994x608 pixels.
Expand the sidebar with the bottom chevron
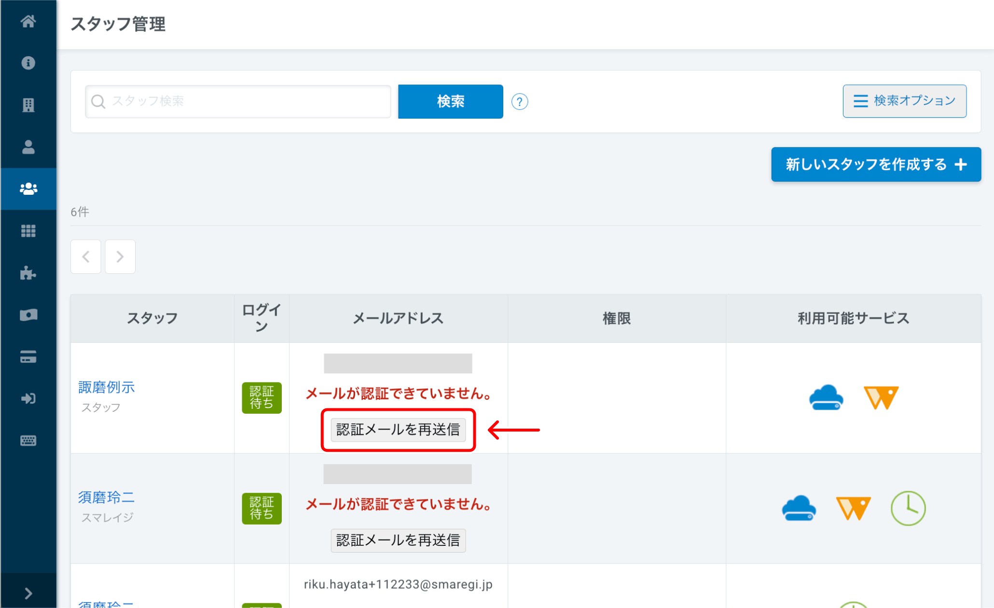pyautogui.click(x=28, y=593)
